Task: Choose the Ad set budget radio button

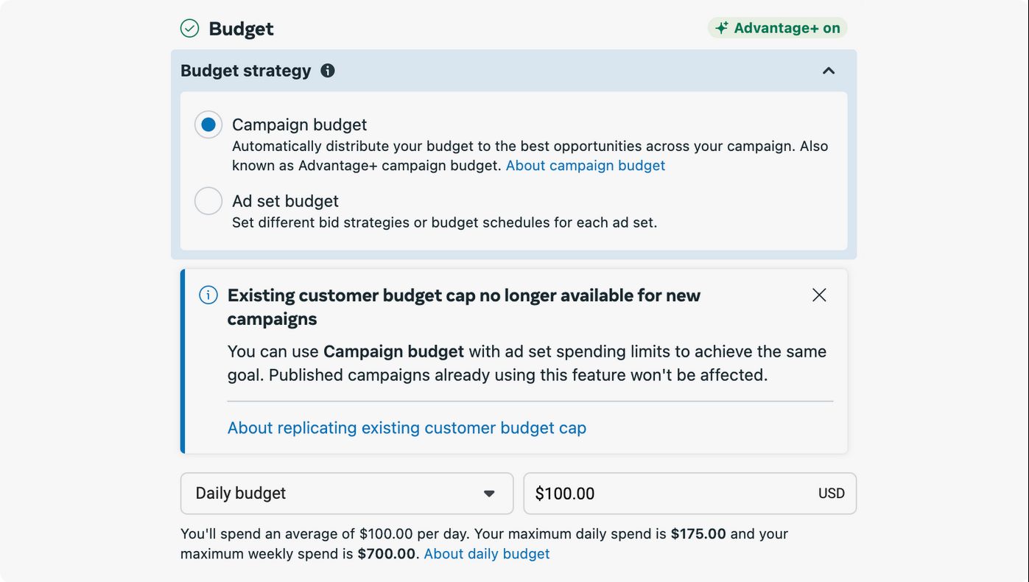Action: (208, 201)
